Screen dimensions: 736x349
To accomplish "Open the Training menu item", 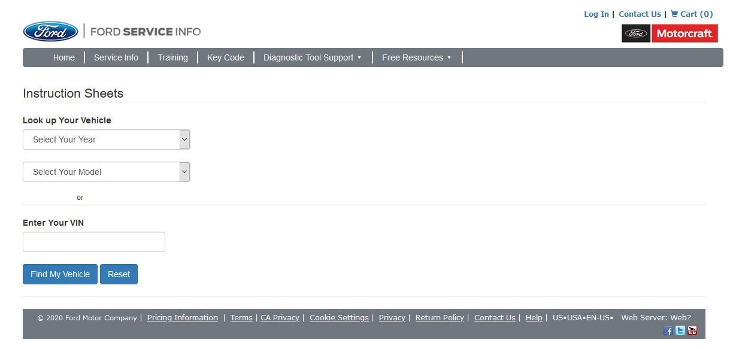I will click(x=172, y=57).
